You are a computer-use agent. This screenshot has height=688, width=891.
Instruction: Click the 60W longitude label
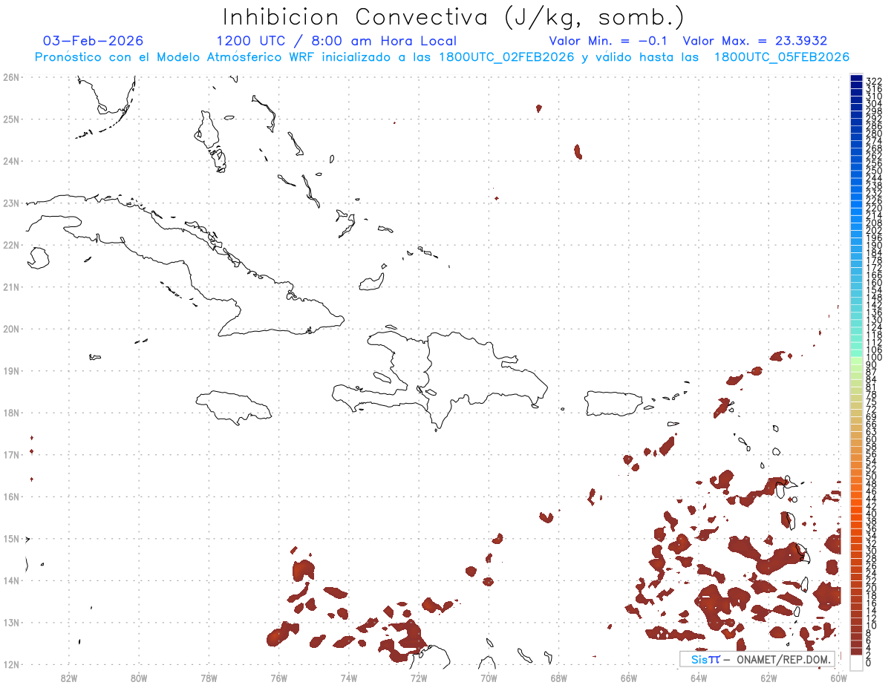839,677
